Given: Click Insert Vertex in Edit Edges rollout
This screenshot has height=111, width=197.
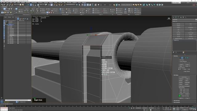Looking at the screenshot, I should [x=184, y=77].
